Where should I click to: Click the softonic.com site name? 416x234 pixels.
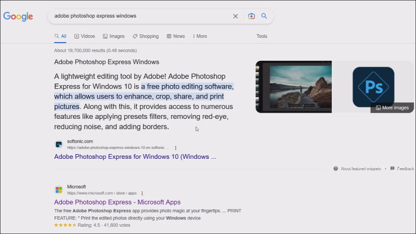coord(80,141)
